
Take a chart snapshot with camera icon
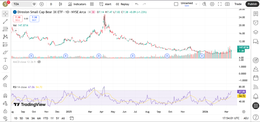tap(227, 4)
